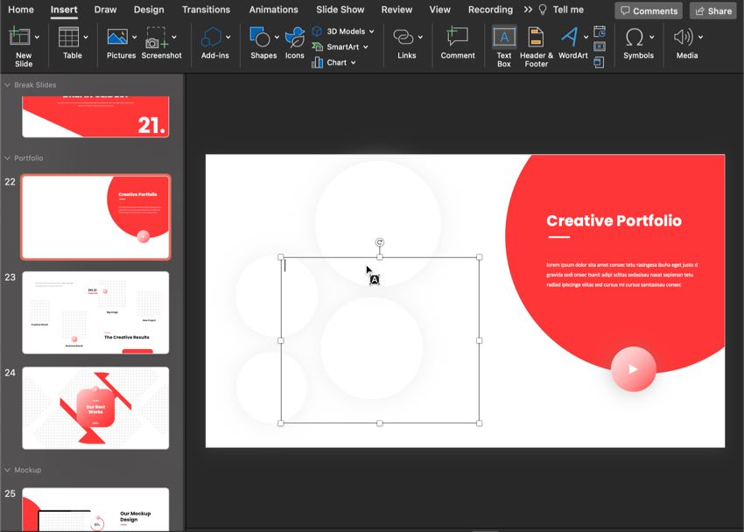The image size is (744, 532).
Task: Open the Symbols omega icon
Action: [635, 37]
